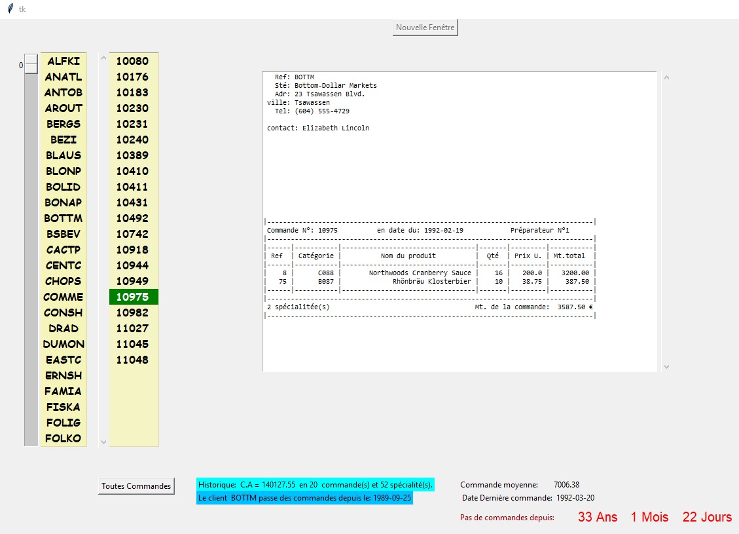Select order 10431
The height and width of the screenshot is (534, 739).
coord(134,202)
